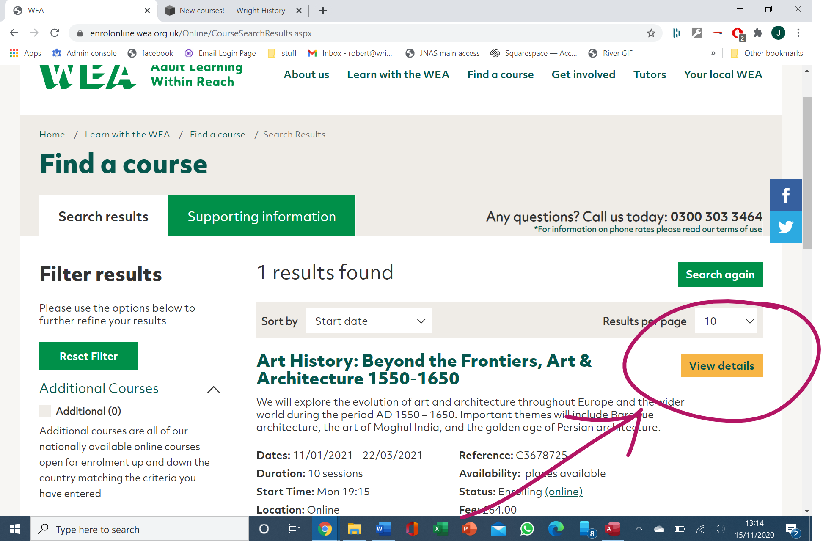This screenshot has height=541, width=823.
Task: Tick the Additional (0) checkbox
Action: (x=45, y=411)
